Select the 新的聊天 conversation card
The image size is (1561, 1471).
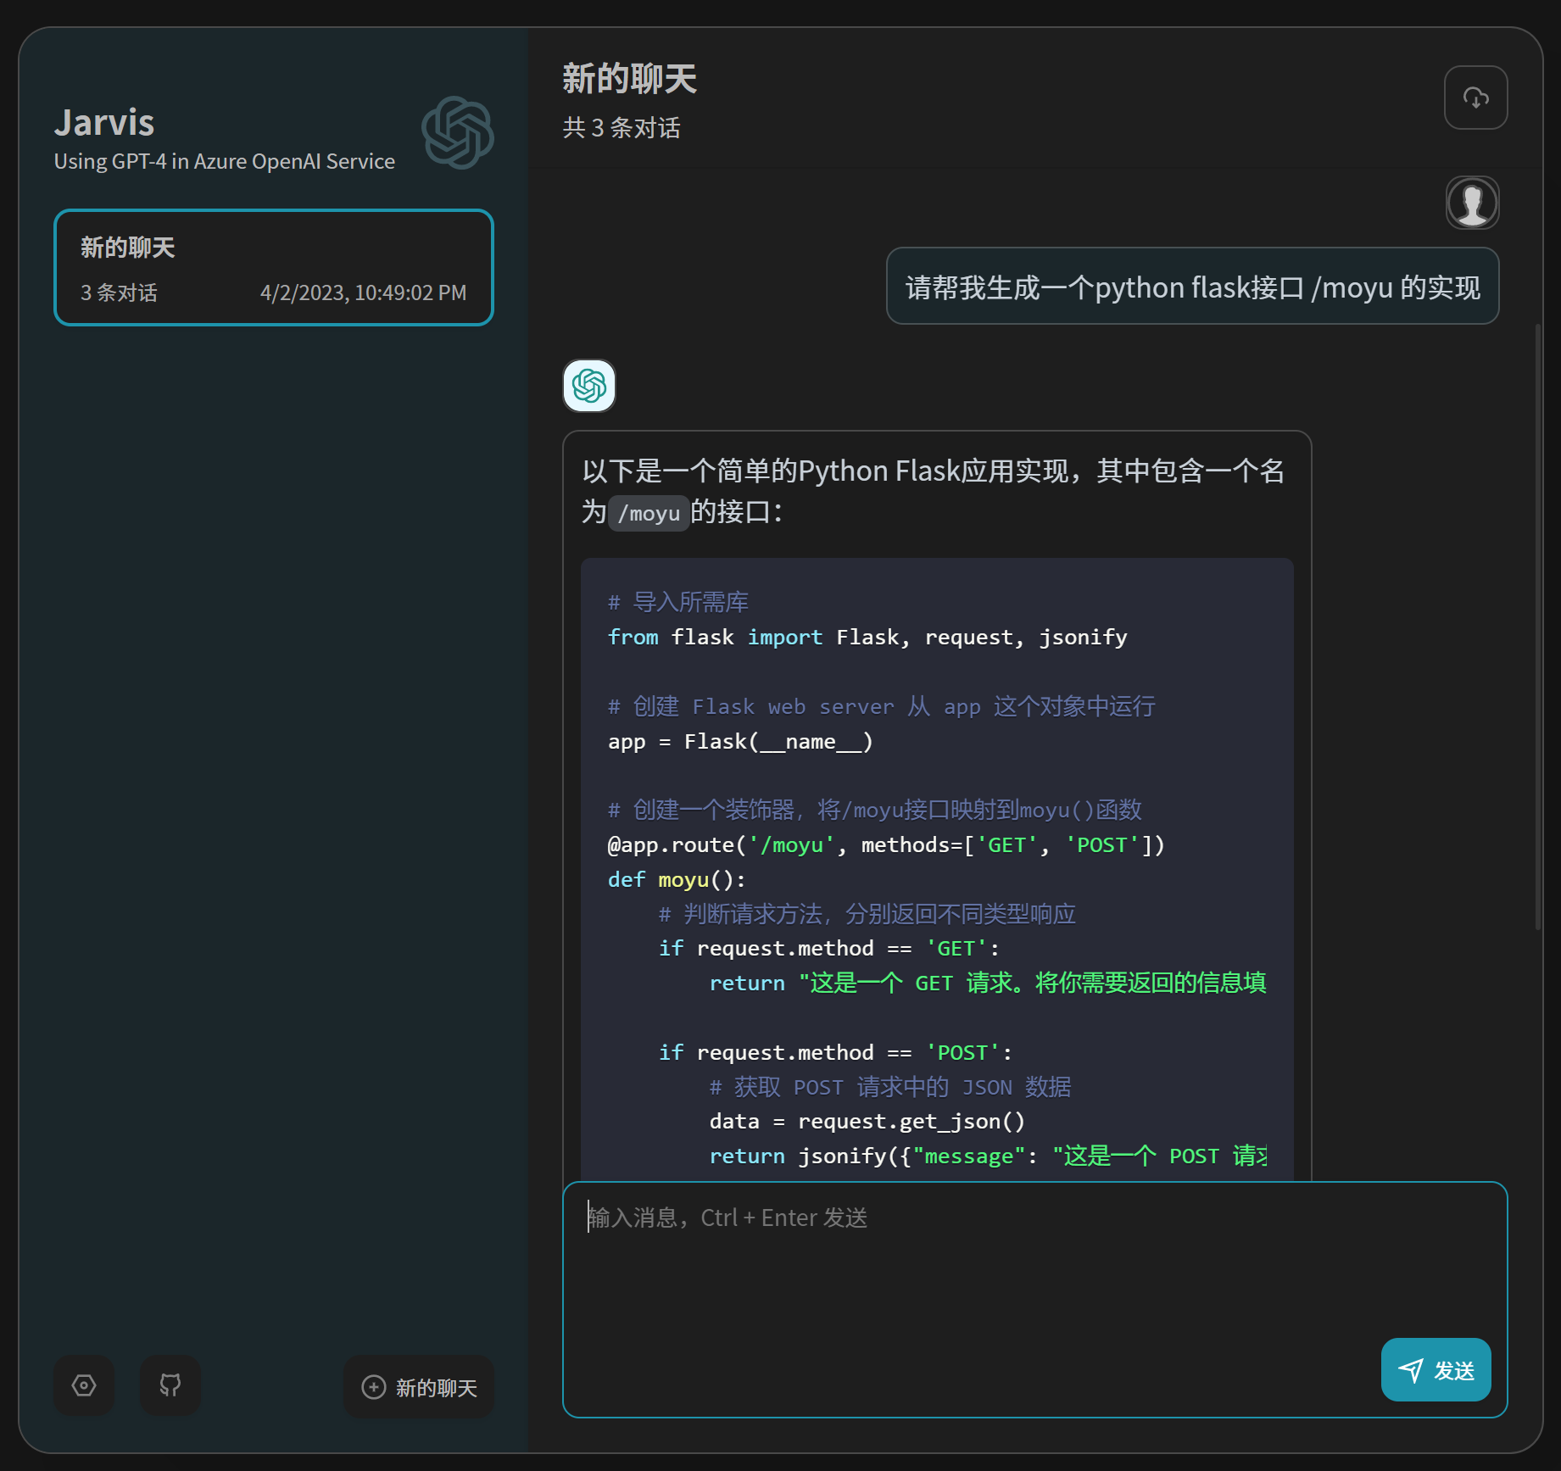coord(274,267)
